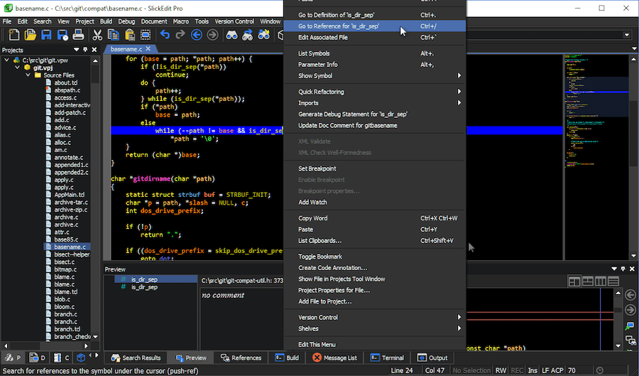Click the greyed Redo arrow icon

point(180,35)
